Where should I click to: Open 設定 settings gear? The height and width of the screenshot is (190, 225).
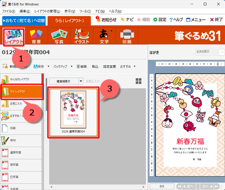[160, 19]
